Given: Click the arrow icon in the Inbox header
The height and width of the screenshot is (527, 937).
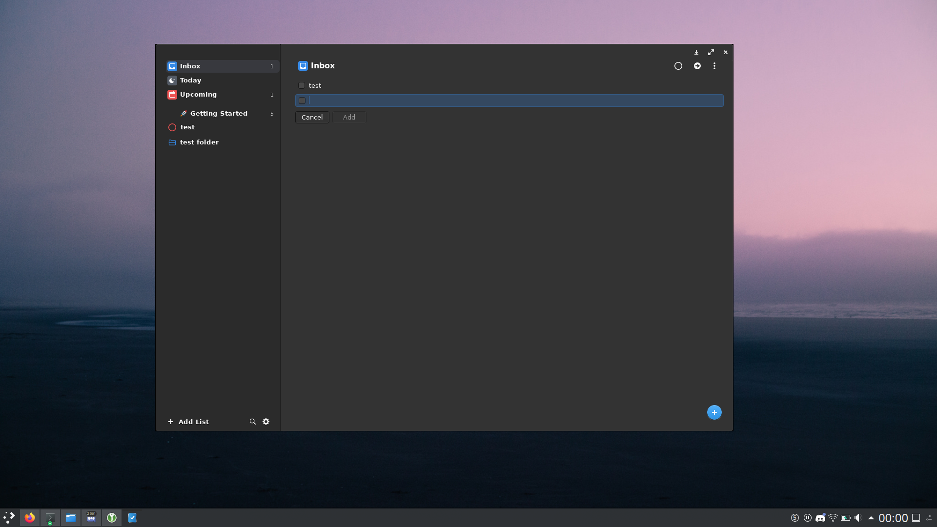Looking at the screenshot, I should click(x=697, y=65).
